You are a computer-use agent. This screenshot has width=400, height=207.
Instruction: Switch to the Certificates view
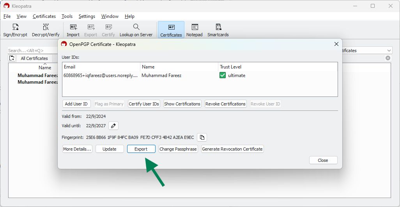click(171, 30)
